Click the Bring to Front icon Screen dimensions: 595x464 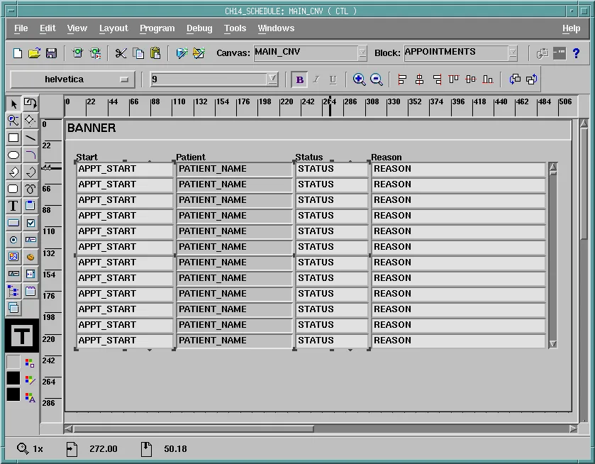515,79
